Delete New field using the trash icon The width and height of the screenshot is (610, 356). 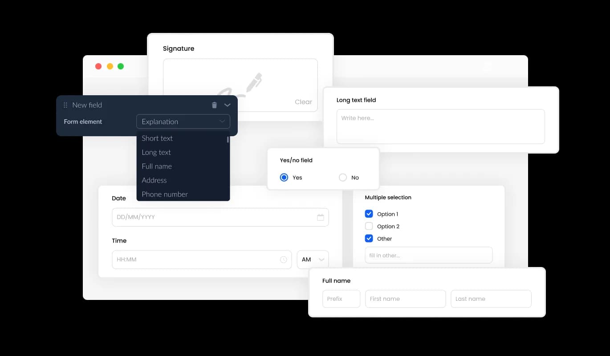[214, 105]
